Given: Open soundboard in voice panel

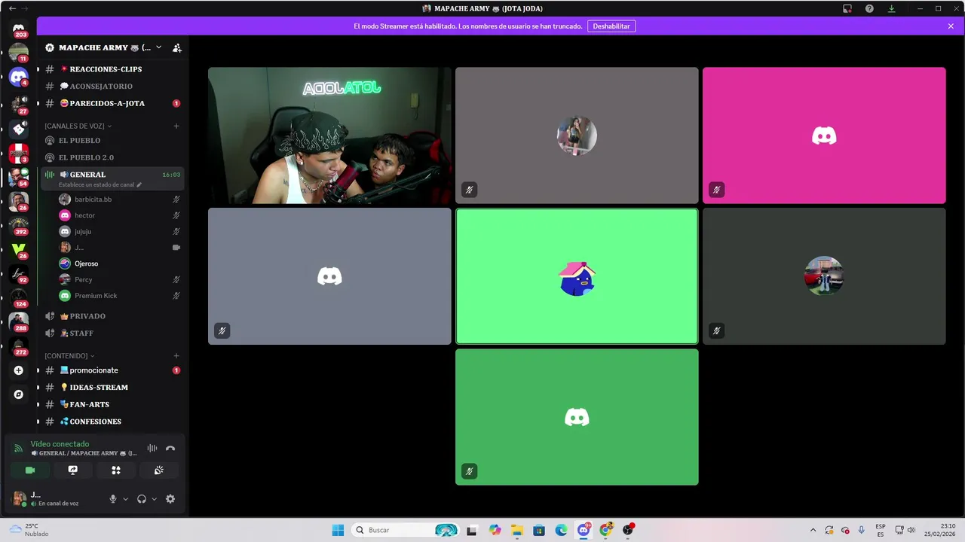Looking at the screenshot, I should pyautogui.click(x=159, y=470).
